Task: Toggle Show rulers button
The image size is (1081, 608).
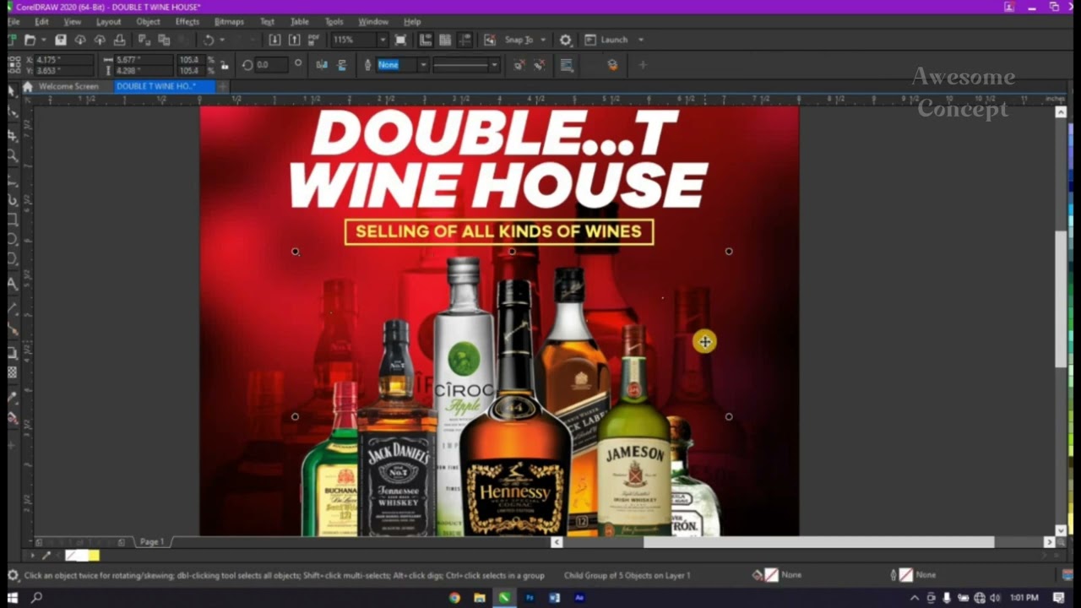Action: 426,40
